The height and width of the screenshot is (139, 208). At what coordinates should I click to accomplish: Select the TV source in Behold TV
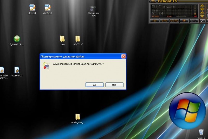click(184, 21)
